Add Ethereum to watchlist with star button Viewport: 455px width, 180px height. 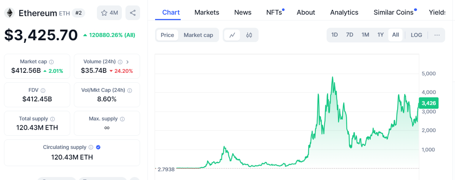coord(109,13)
